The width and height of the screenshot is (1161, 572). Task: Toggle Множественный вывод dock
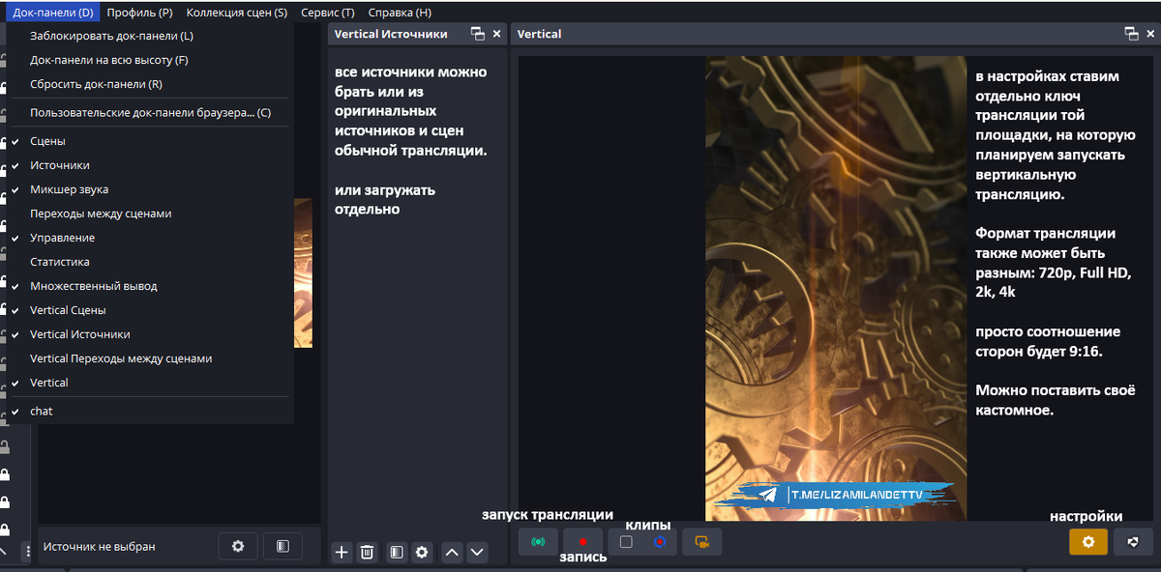(x=150, y=286)
